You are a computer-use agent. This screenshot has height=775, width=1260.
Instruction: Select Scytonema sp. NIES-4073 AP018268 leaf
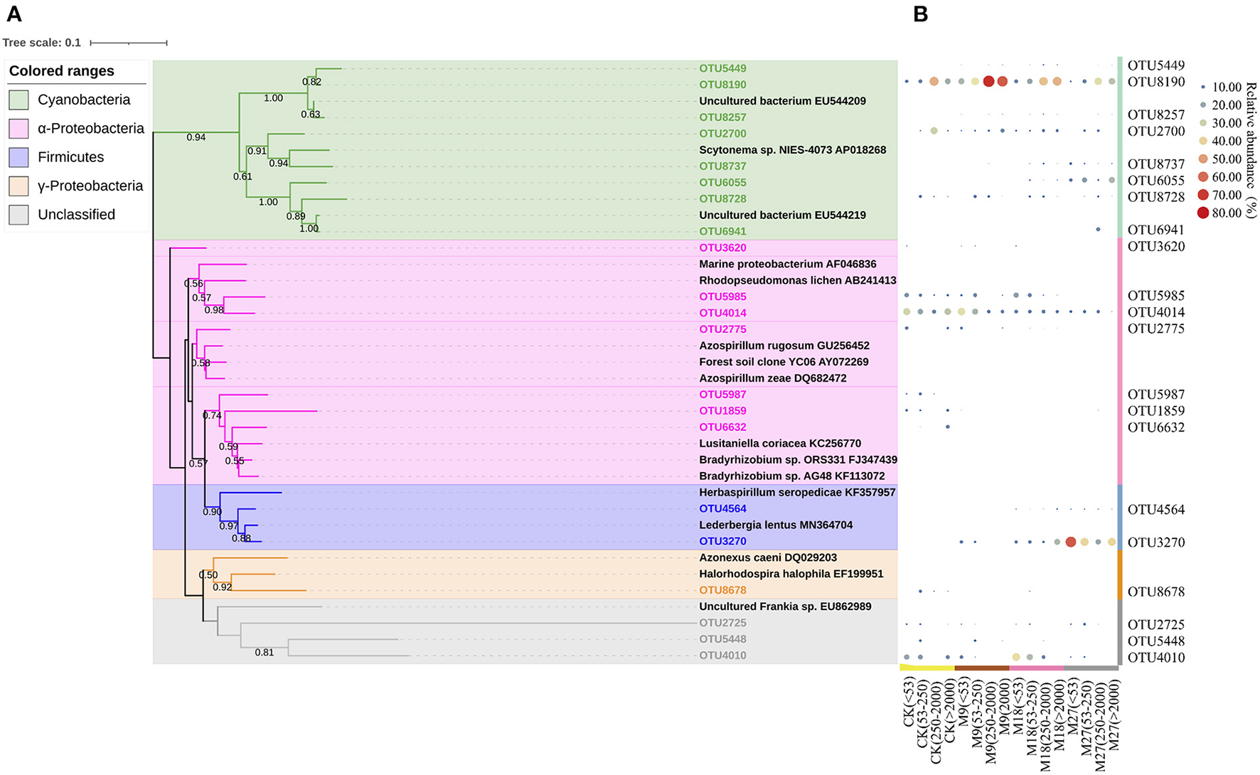pyautogui.click(x=792, y=150)
